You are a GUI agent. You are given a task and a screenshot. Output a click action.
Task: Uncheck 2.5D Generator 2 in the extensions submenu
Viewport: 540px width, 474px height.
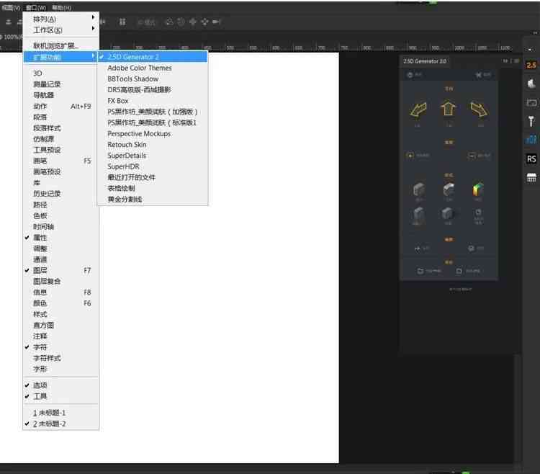tap(153, 57)
